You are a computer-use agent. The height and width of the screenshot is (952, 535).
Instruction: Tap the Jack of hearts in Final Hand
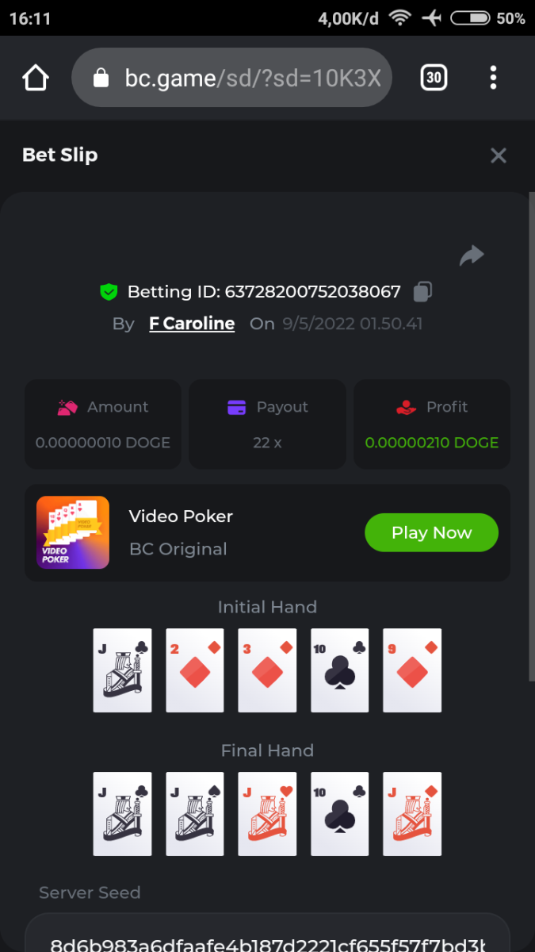pyautogui.click(x=267, y=814)
